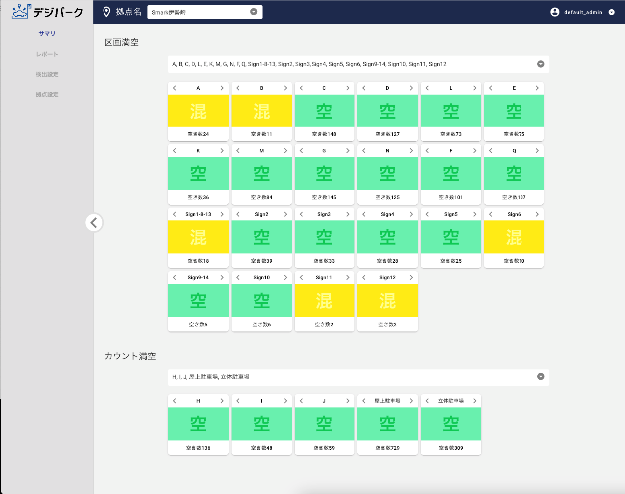The height and width of the screenshot is (494, 625).
Task: Open the レポート item in the sidebar
Action: pos(47,54)
